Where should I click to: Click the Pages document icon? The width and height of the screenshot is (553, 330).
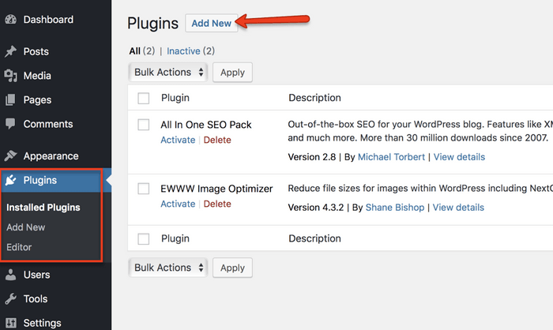coord(10,99)
